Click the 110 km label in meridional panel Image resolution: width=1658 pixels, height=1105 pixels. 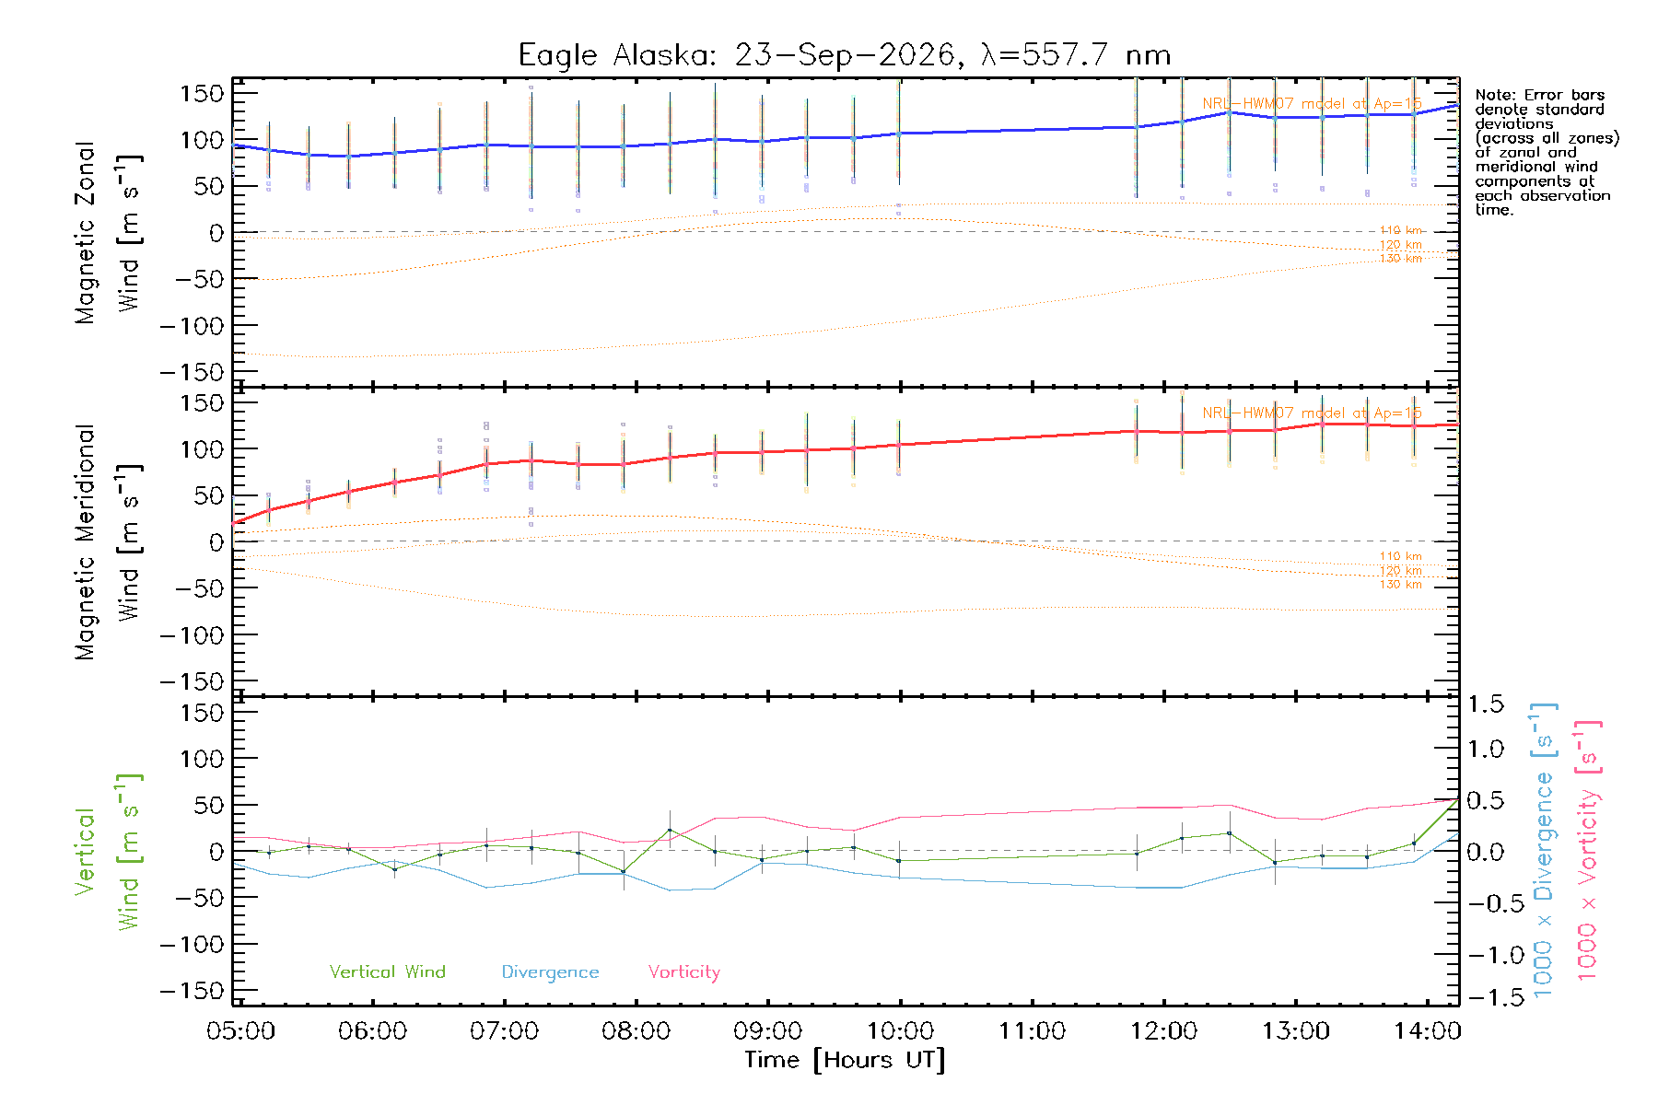click(1400, 556)
